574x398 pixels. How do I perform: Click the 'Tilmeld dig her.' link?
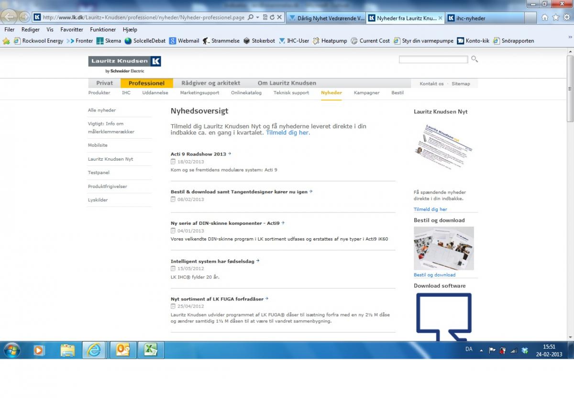pos(288,133)
